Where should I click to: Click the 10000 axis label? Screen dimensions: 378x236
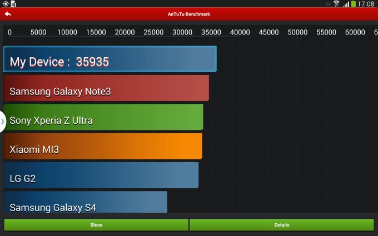point(67,32)
